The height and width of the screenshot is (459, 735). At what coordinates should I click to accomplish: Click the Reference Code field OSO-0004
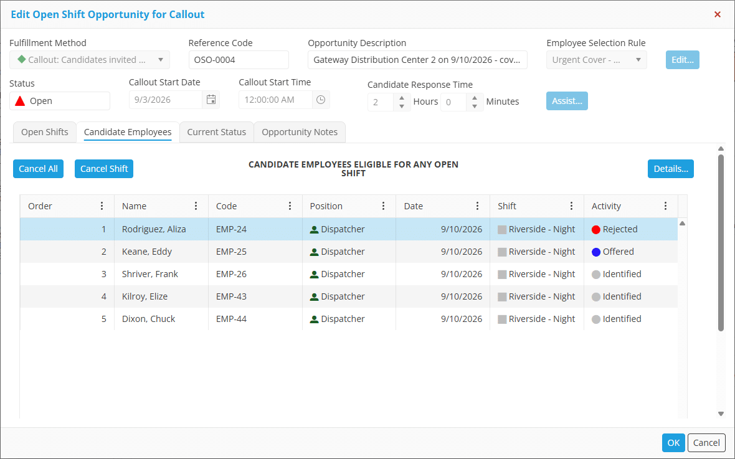239,60
